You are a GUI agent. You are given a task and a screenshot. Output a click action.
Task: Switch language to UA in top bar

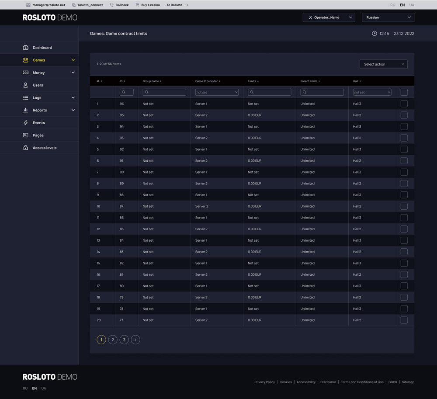412,5
